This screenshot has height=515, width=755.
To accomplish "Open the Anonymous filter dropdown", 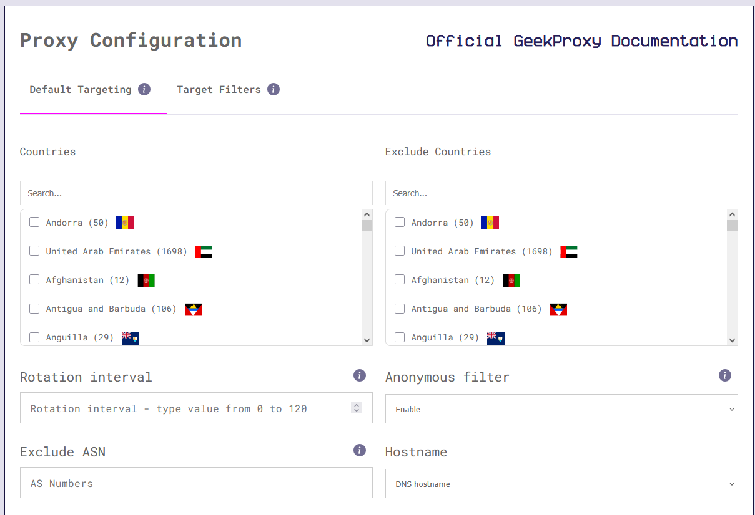I will pos(561,408).
